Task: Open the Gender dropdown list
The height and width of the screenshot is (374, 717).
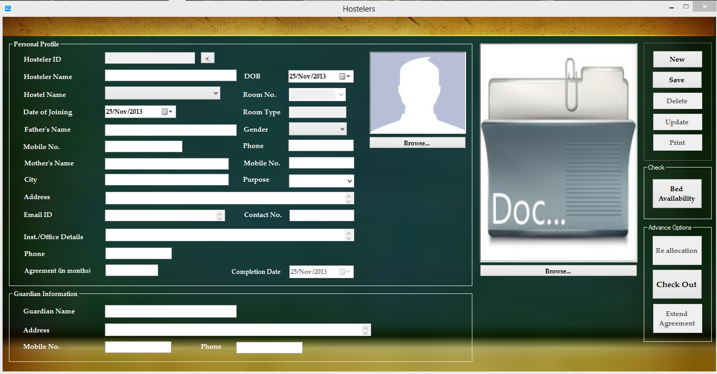Action: (342, 129)
